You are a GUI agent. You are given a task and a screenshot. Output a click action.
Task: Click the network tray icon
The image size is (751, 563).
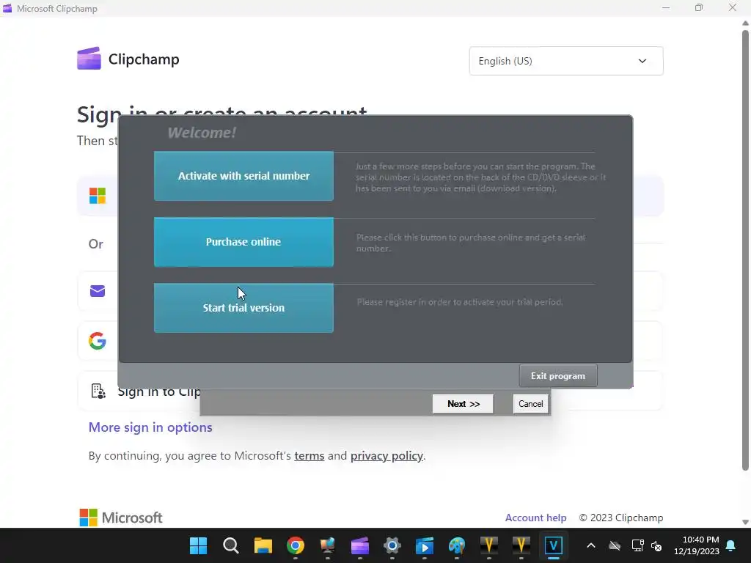637,545
